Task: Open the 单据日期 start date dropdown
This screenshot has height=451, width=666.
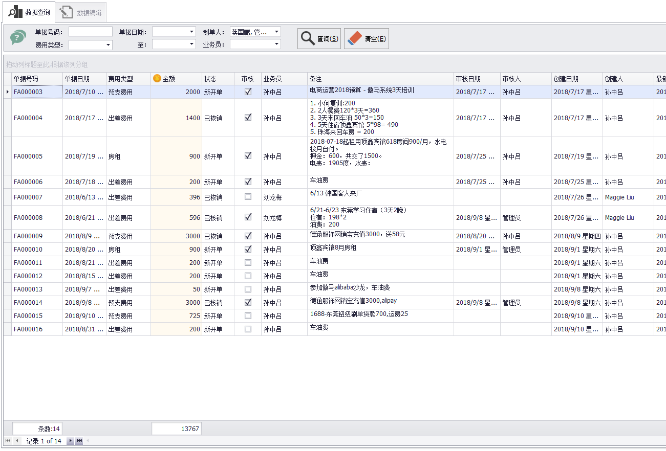Action: click(192, 32)
